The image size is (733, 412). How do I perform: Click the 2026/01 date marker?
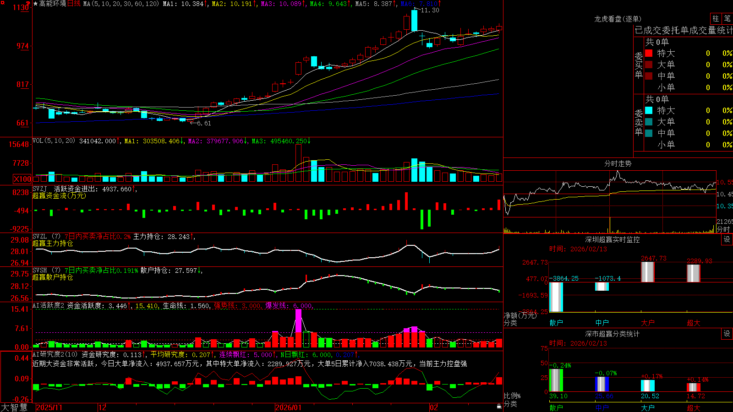coord(289,407)
